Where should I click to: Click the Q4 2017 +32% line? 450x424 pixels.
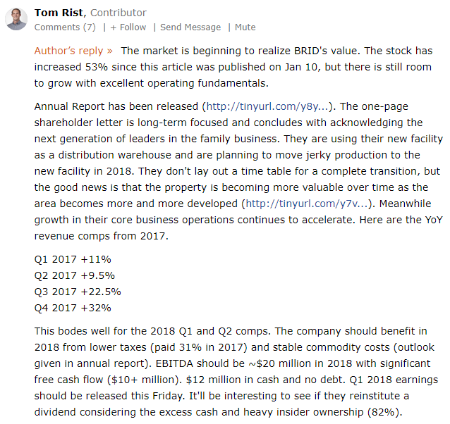pos(73,308)
